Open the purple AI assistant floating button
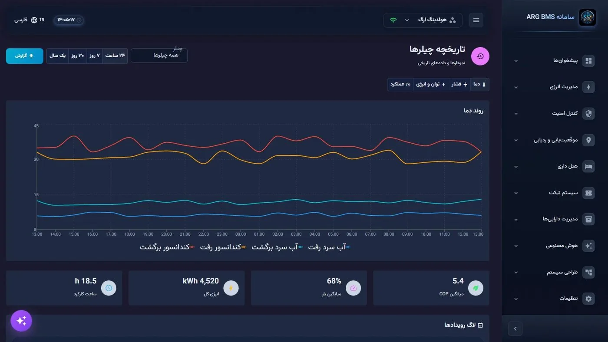This screenshot has width=608, height=342. pyautogui.click(x=21, y=321)
